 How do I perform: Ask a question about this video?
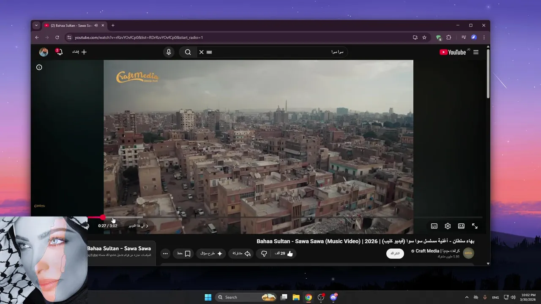tap(211, 253)
